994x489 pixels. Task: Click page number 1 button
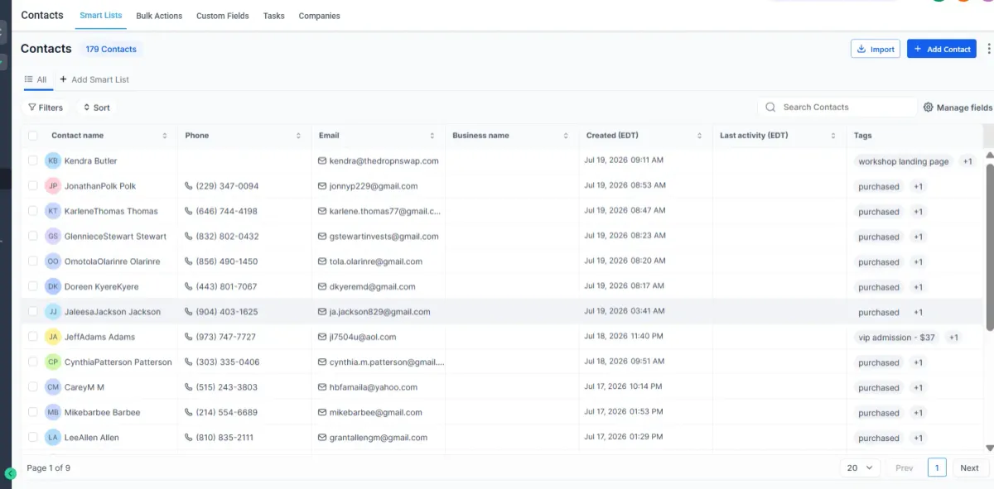point(937,467)
